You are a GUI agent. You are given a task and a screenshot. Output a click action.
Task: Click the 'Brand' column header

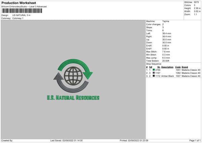(x=185, y=67)
